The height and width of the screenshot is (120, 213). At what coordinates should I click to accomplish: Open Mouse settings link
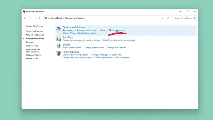(103, 30)
